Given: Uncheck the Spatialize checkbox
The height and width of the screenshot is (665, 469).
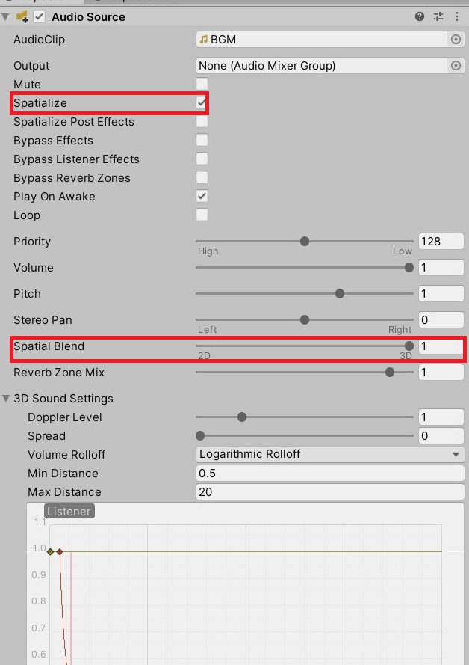Looking at the screenshot, I should tap(202, 102).
